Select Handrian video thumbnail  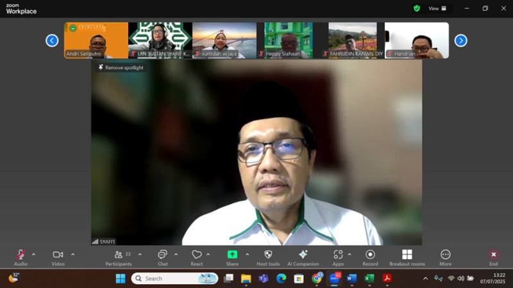point(417,40)
